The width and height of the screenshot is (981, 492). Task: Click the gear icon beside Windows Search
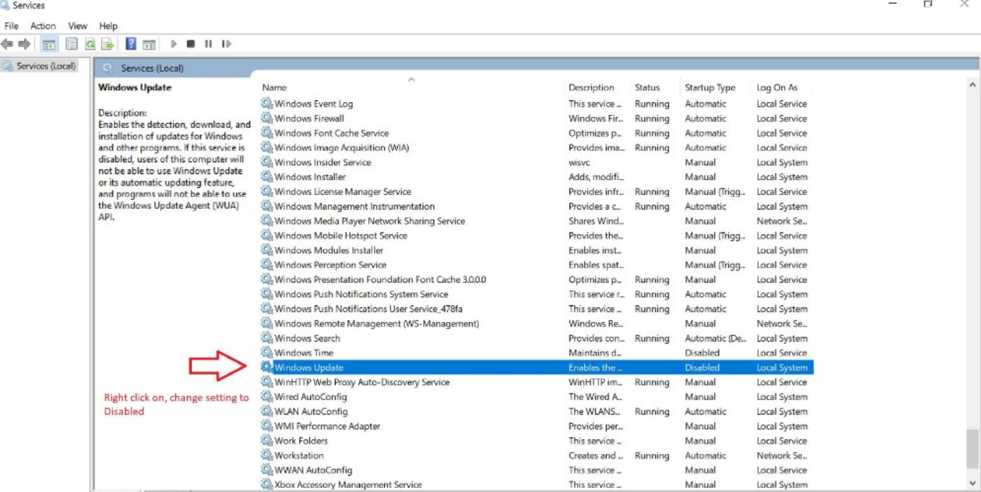pos(266,338)
